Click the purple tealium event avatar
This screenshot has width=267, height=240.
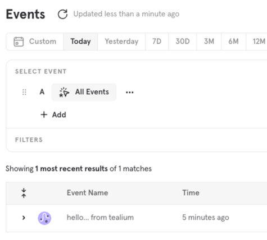44,218
